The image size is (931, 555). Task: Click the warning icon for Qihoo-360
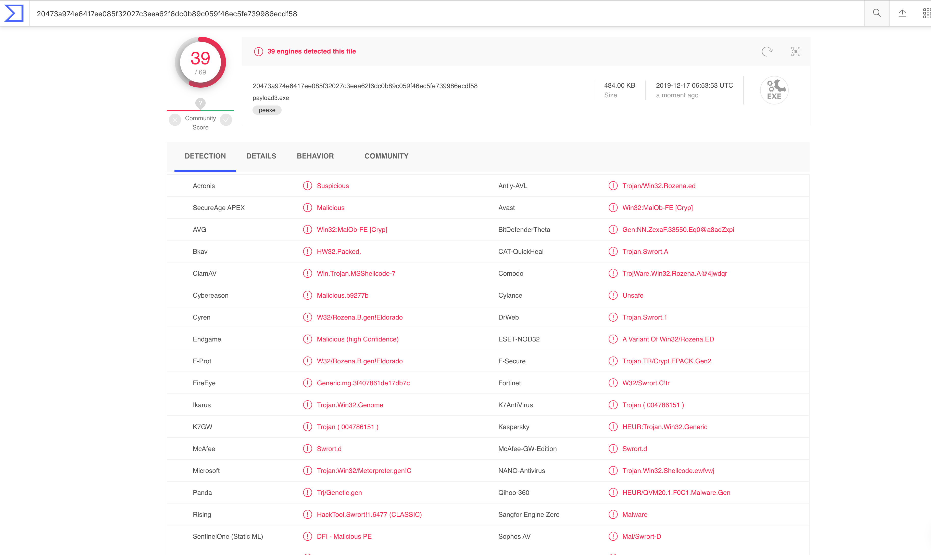613,493
